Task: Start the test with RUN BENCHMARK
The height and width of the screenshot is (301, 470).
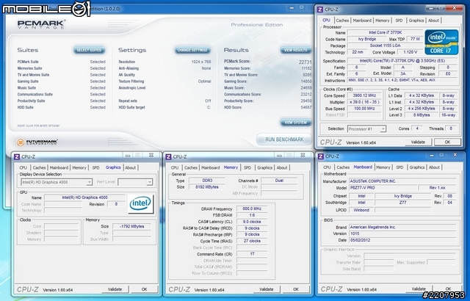Action: click(x=284, y=139)
